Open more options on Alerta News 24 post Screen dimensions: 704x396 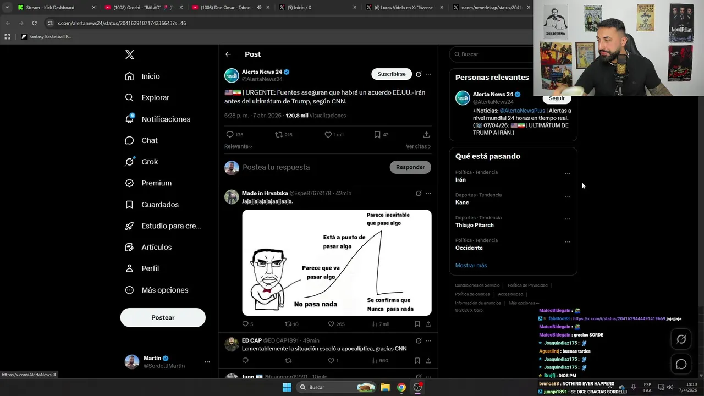pyautogui.click(x=428, y=74)
